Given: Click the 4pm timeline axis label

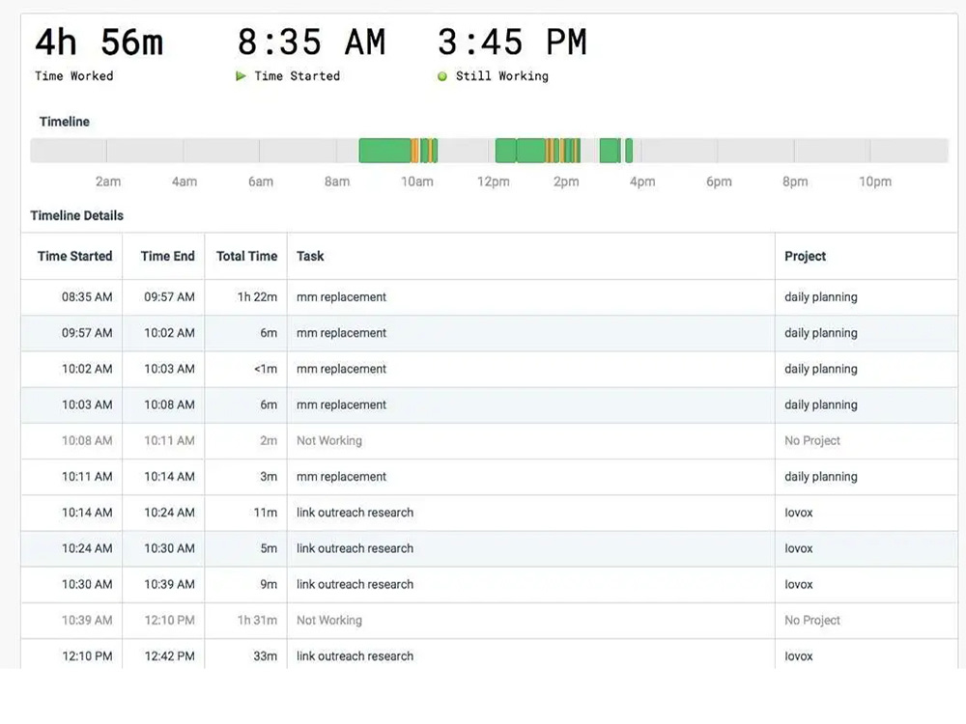Looking at the screenshot, I should pos(642,181).
